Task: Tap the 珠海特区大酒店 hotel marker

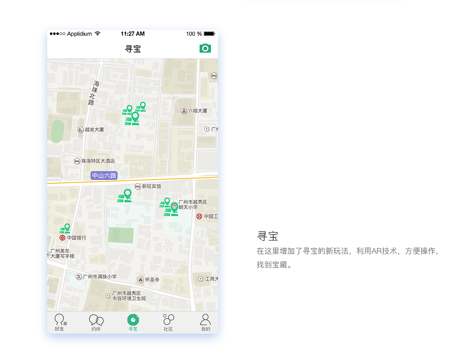Action: click(77, 161)
